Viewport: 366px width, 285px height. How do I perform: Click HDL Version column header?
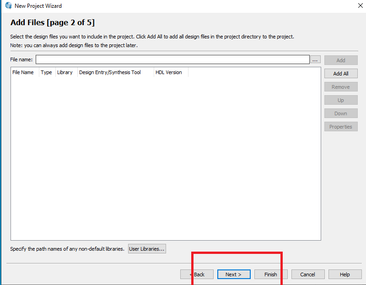click(x=171, y=72)
